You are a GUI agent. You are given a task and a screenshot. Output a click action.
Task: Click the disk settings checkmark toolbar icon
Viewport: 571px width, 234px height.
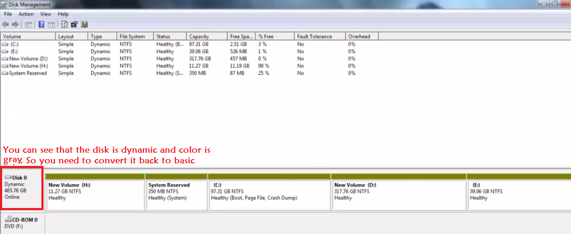click(x=84, y=24)
